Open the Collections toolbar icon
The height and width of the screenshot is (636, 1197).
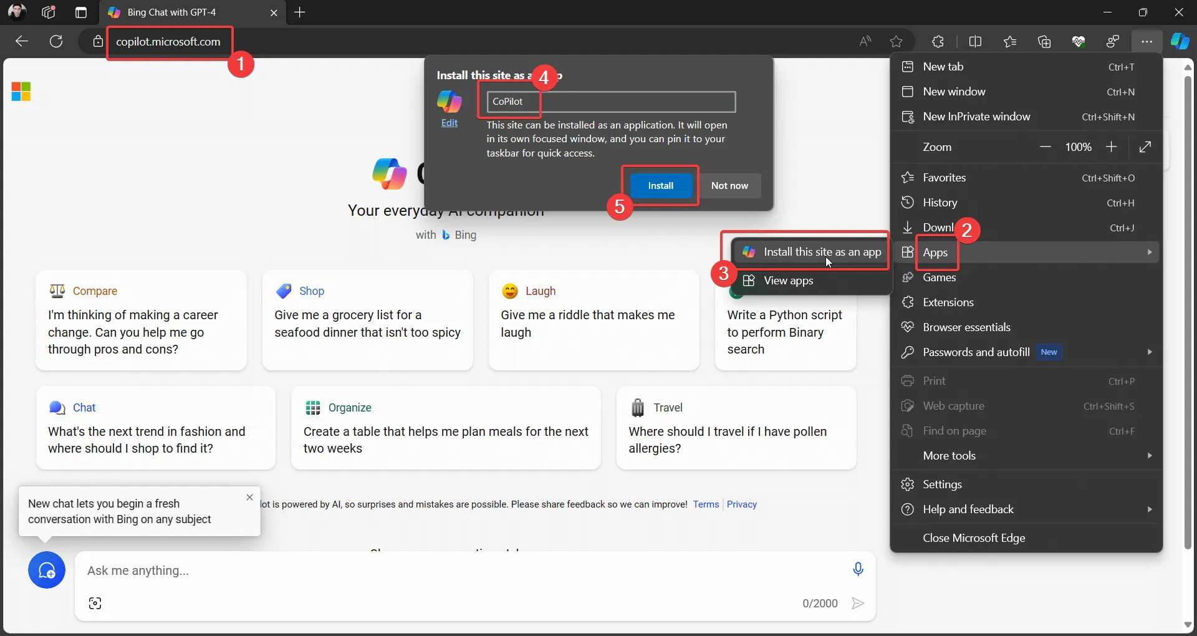(x=1044, y=41)
